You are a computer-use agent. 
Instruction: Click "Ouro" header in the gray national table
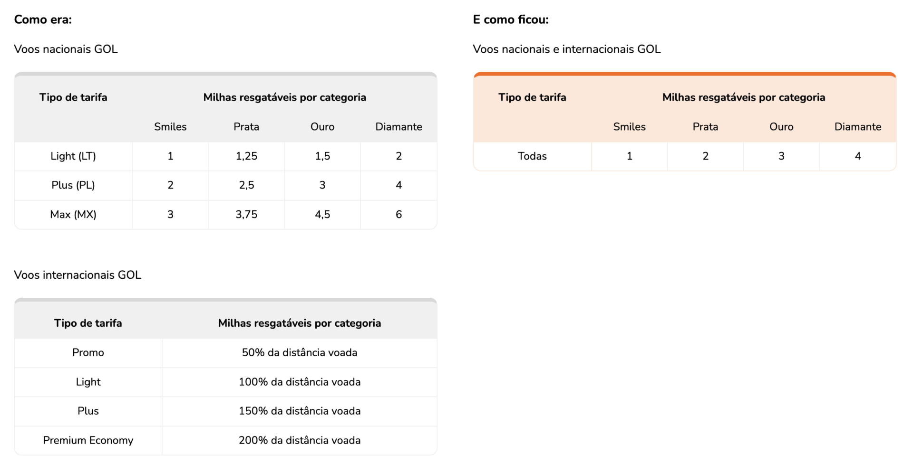pyautogui.click(x=322, y=127)
